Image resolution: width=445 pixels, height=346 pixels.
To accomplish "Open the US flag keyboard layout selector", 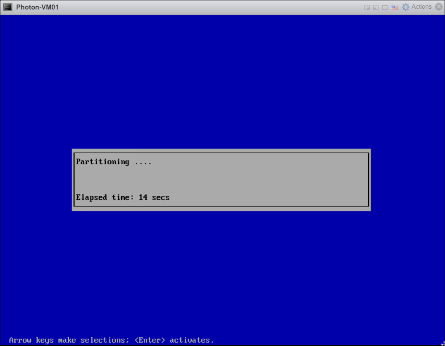I will pyautogui.click(x=394, y=7).
